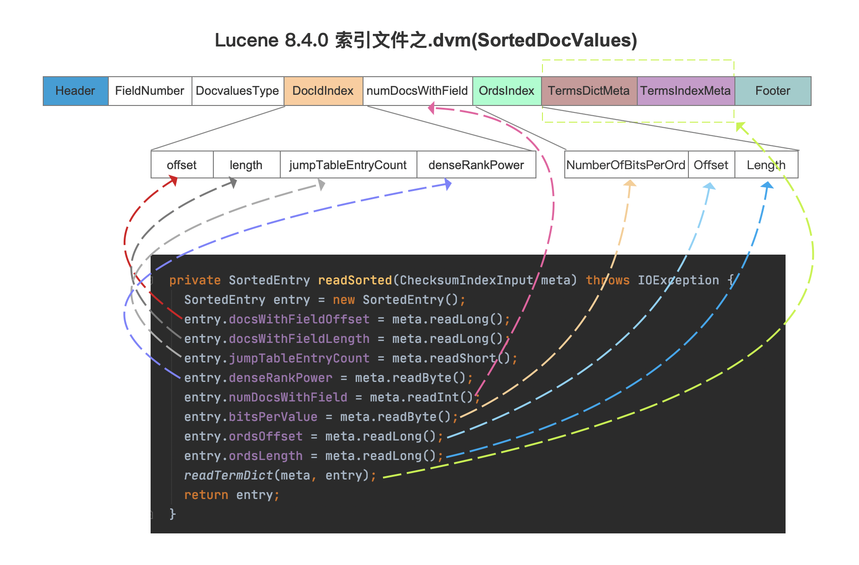Click the denseRankPower box
859x565 pixels.
476,165
